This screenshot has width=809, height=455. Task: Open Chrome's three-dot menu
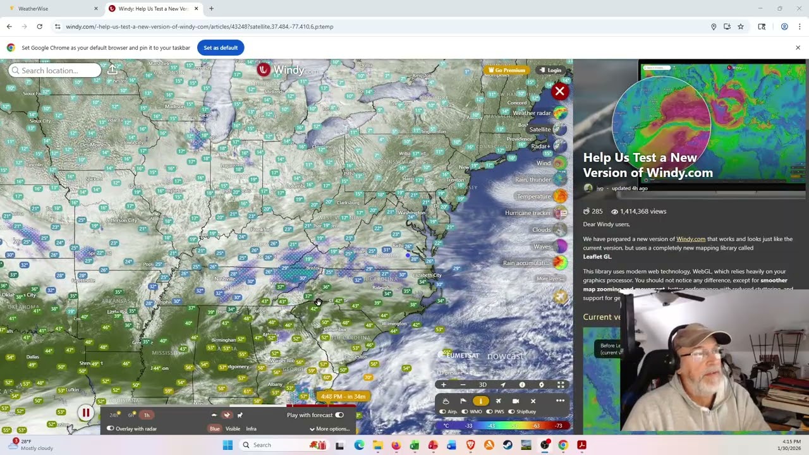pos(800,27)
